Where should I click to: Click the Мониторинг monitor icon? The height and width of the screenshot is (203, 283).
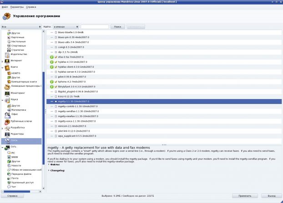point(7,94)
